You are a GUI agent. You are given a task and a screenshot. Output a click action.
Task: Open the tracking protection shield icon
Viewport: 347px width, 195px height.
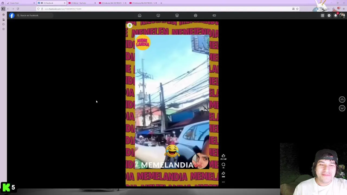coord(38,9)
